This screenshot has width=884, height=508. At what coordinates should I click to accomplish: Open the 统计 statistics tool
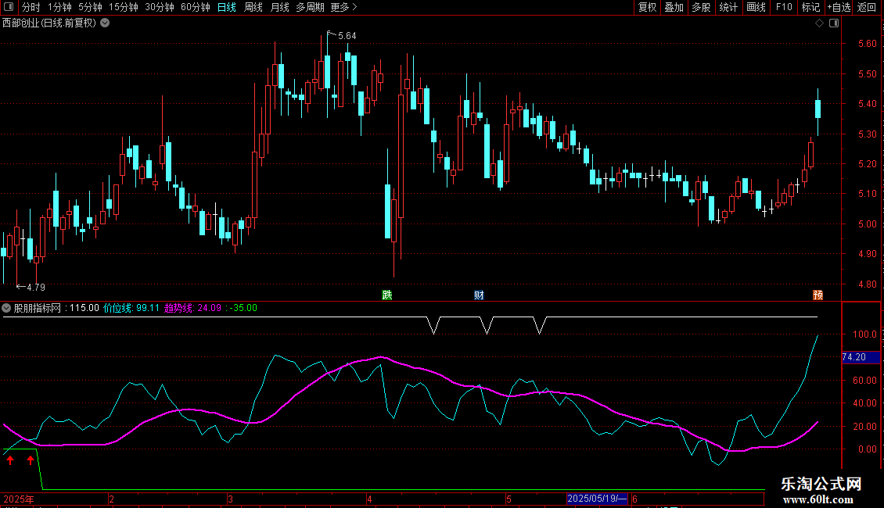(728, 7)
